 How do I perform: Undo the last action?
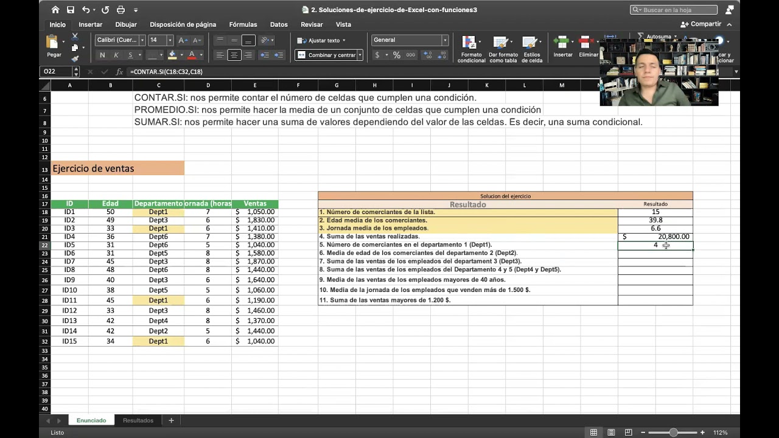(86, 10)
